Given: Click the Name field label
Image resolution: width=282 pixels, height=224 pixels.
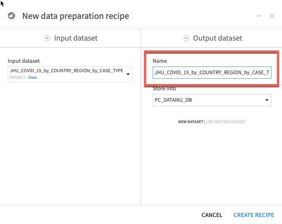Looking at the screenshot, I should 160,61.
